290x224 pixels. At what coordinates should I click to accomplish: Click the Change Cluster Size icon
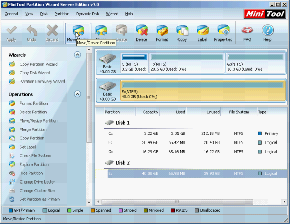pos(12,191)
